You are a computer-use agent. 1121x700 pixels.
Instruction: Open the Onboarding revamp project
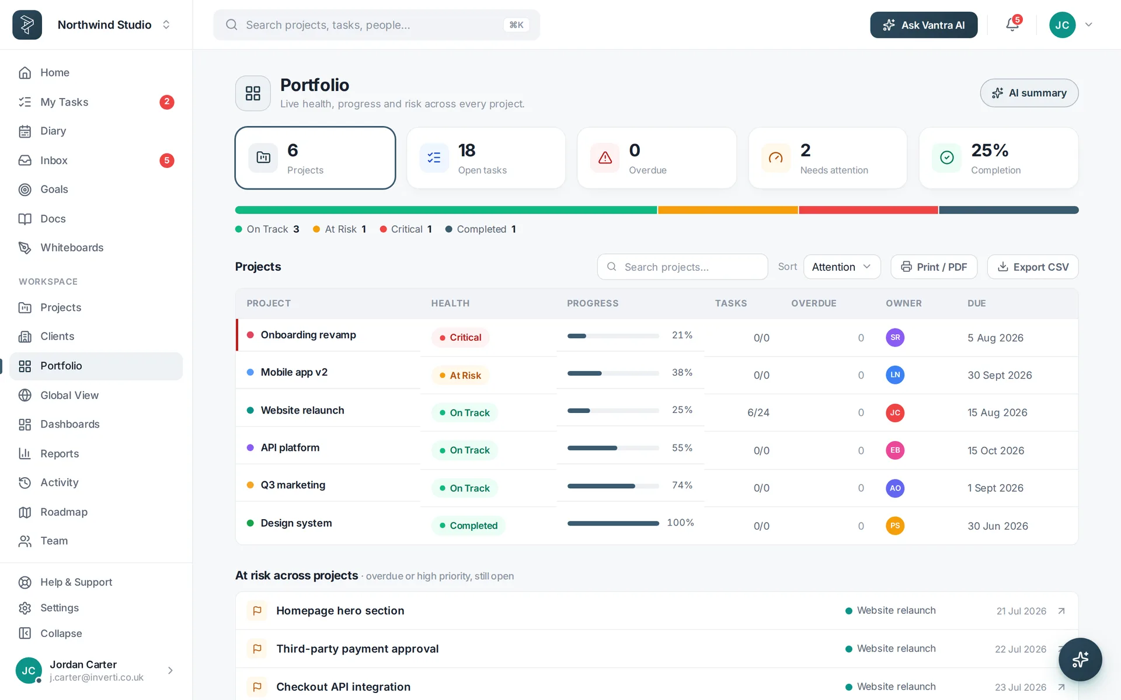pos(308,335)
